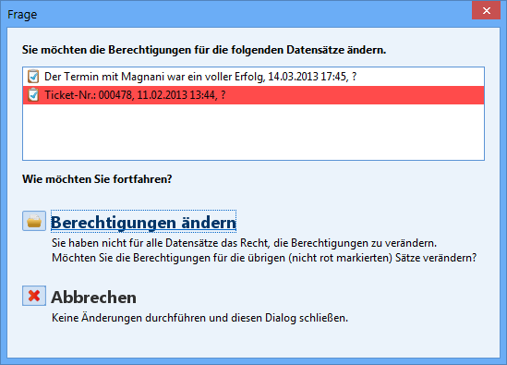Click the heading 'Sie möchten die Berechtigungen'
The height and width of the screenshot is (365, 507).
point(204,50)
